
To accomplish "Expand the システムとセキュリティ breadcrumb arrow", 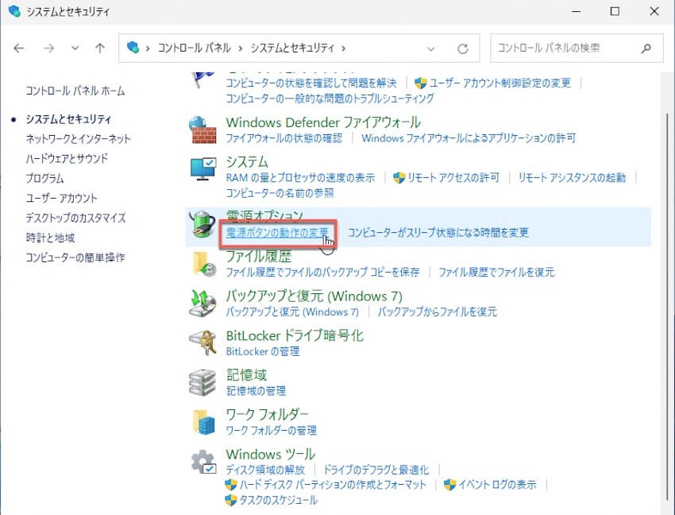I will click(343, 48).
